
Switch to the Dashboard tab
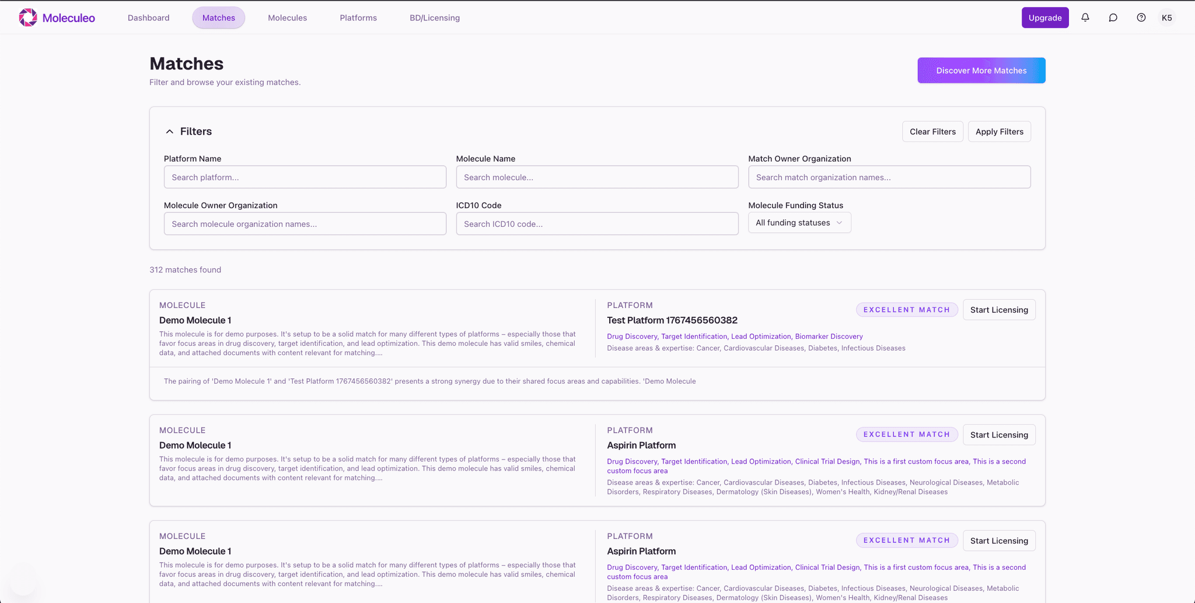coord(148,17)
